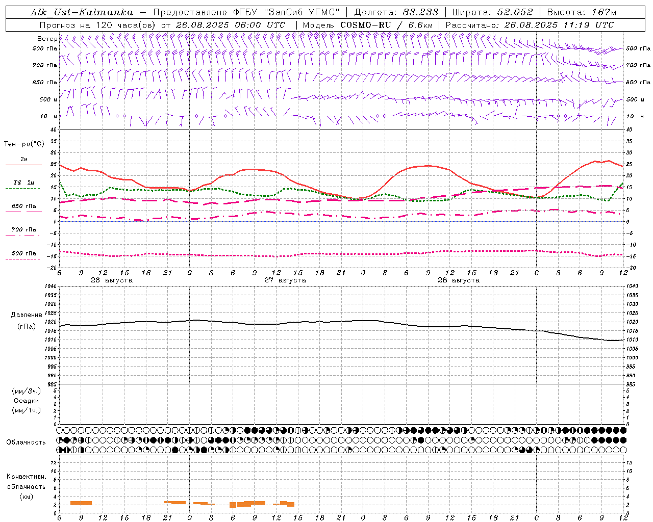This screenshot has width=653, height=522.
Task: Click the pink dotted 500 гПа legend line
Action: (x=22, y=259)
